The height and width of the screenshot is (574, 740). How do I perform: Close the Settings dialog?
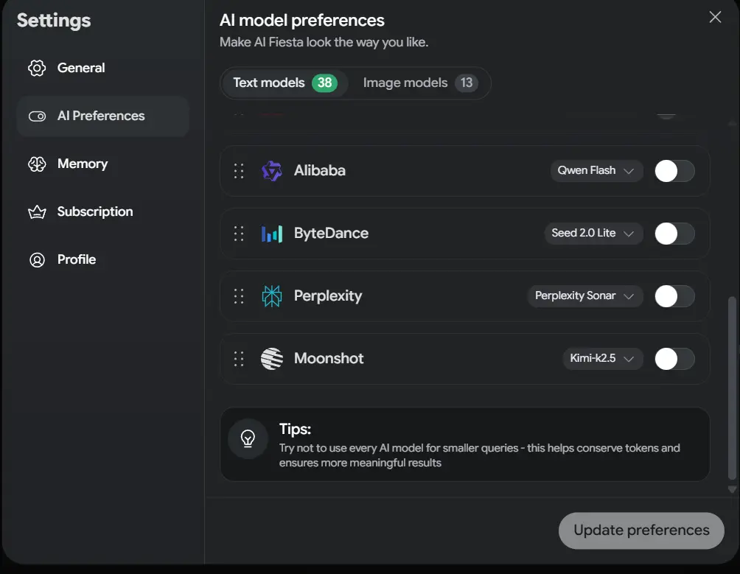[715, 17]
